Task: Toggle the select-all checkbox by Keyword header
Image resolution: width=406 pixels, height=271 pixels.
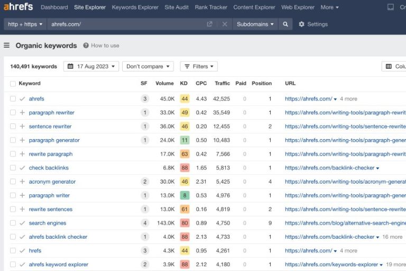Action: 13,84
